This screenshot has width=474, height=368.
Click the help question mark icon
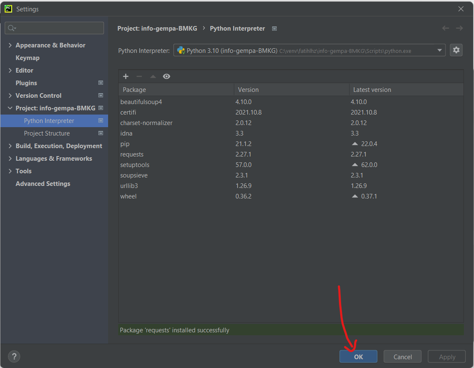pos(14,356)
